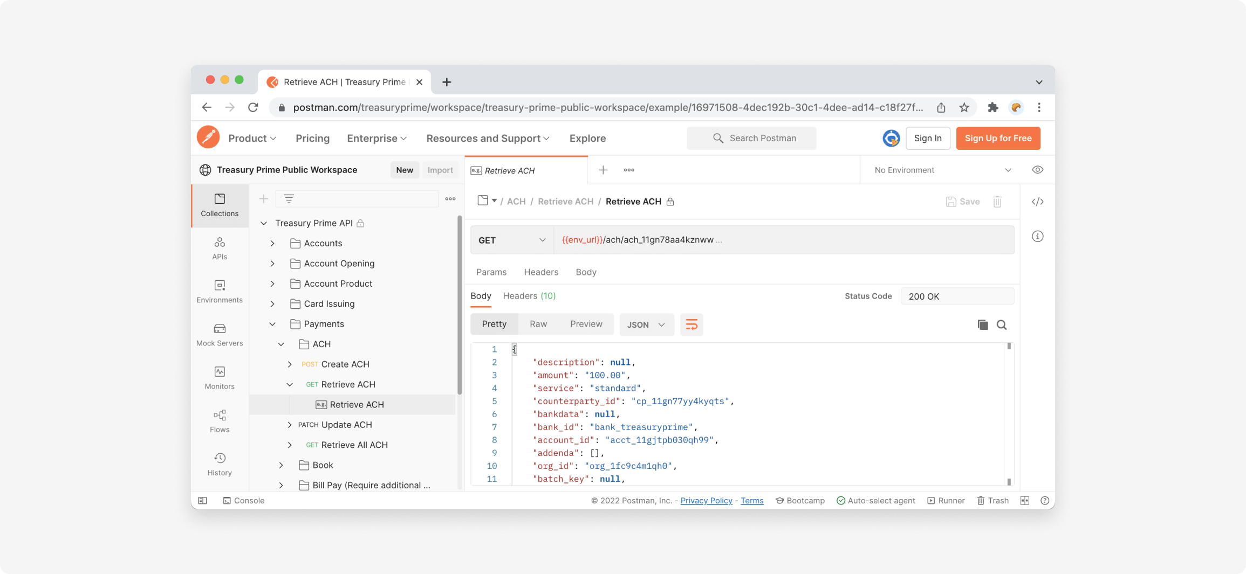
Task: Open the info details icon
Action: click(x=1037, y=236)
